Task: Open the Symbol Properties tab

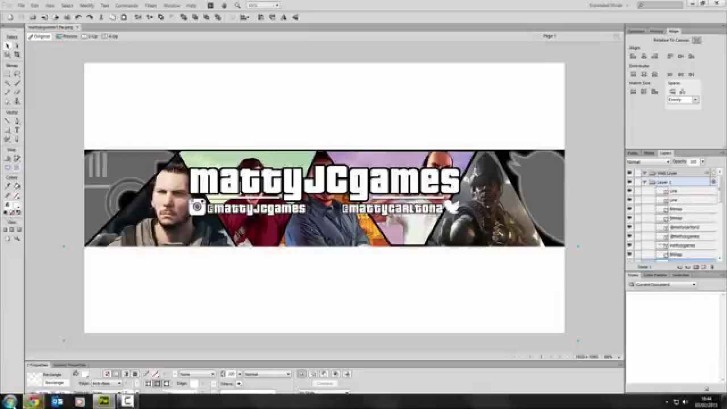Action: [x=69, y=365]
